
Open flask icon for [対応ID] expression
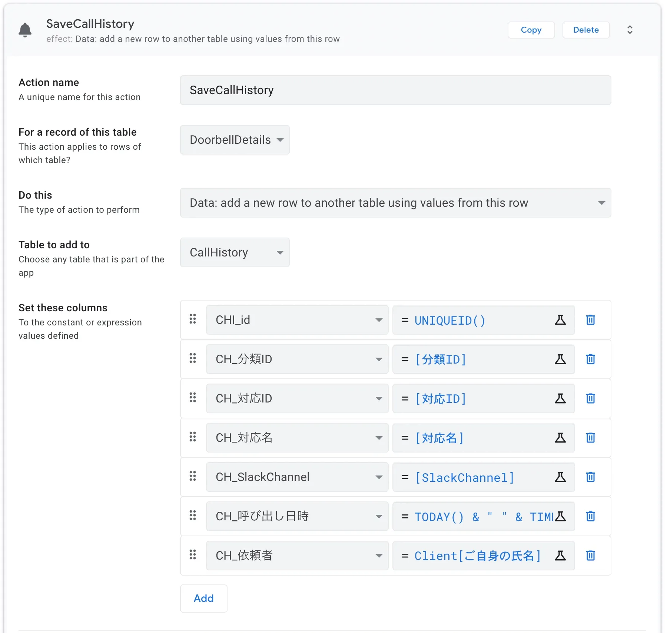(560, 398)
